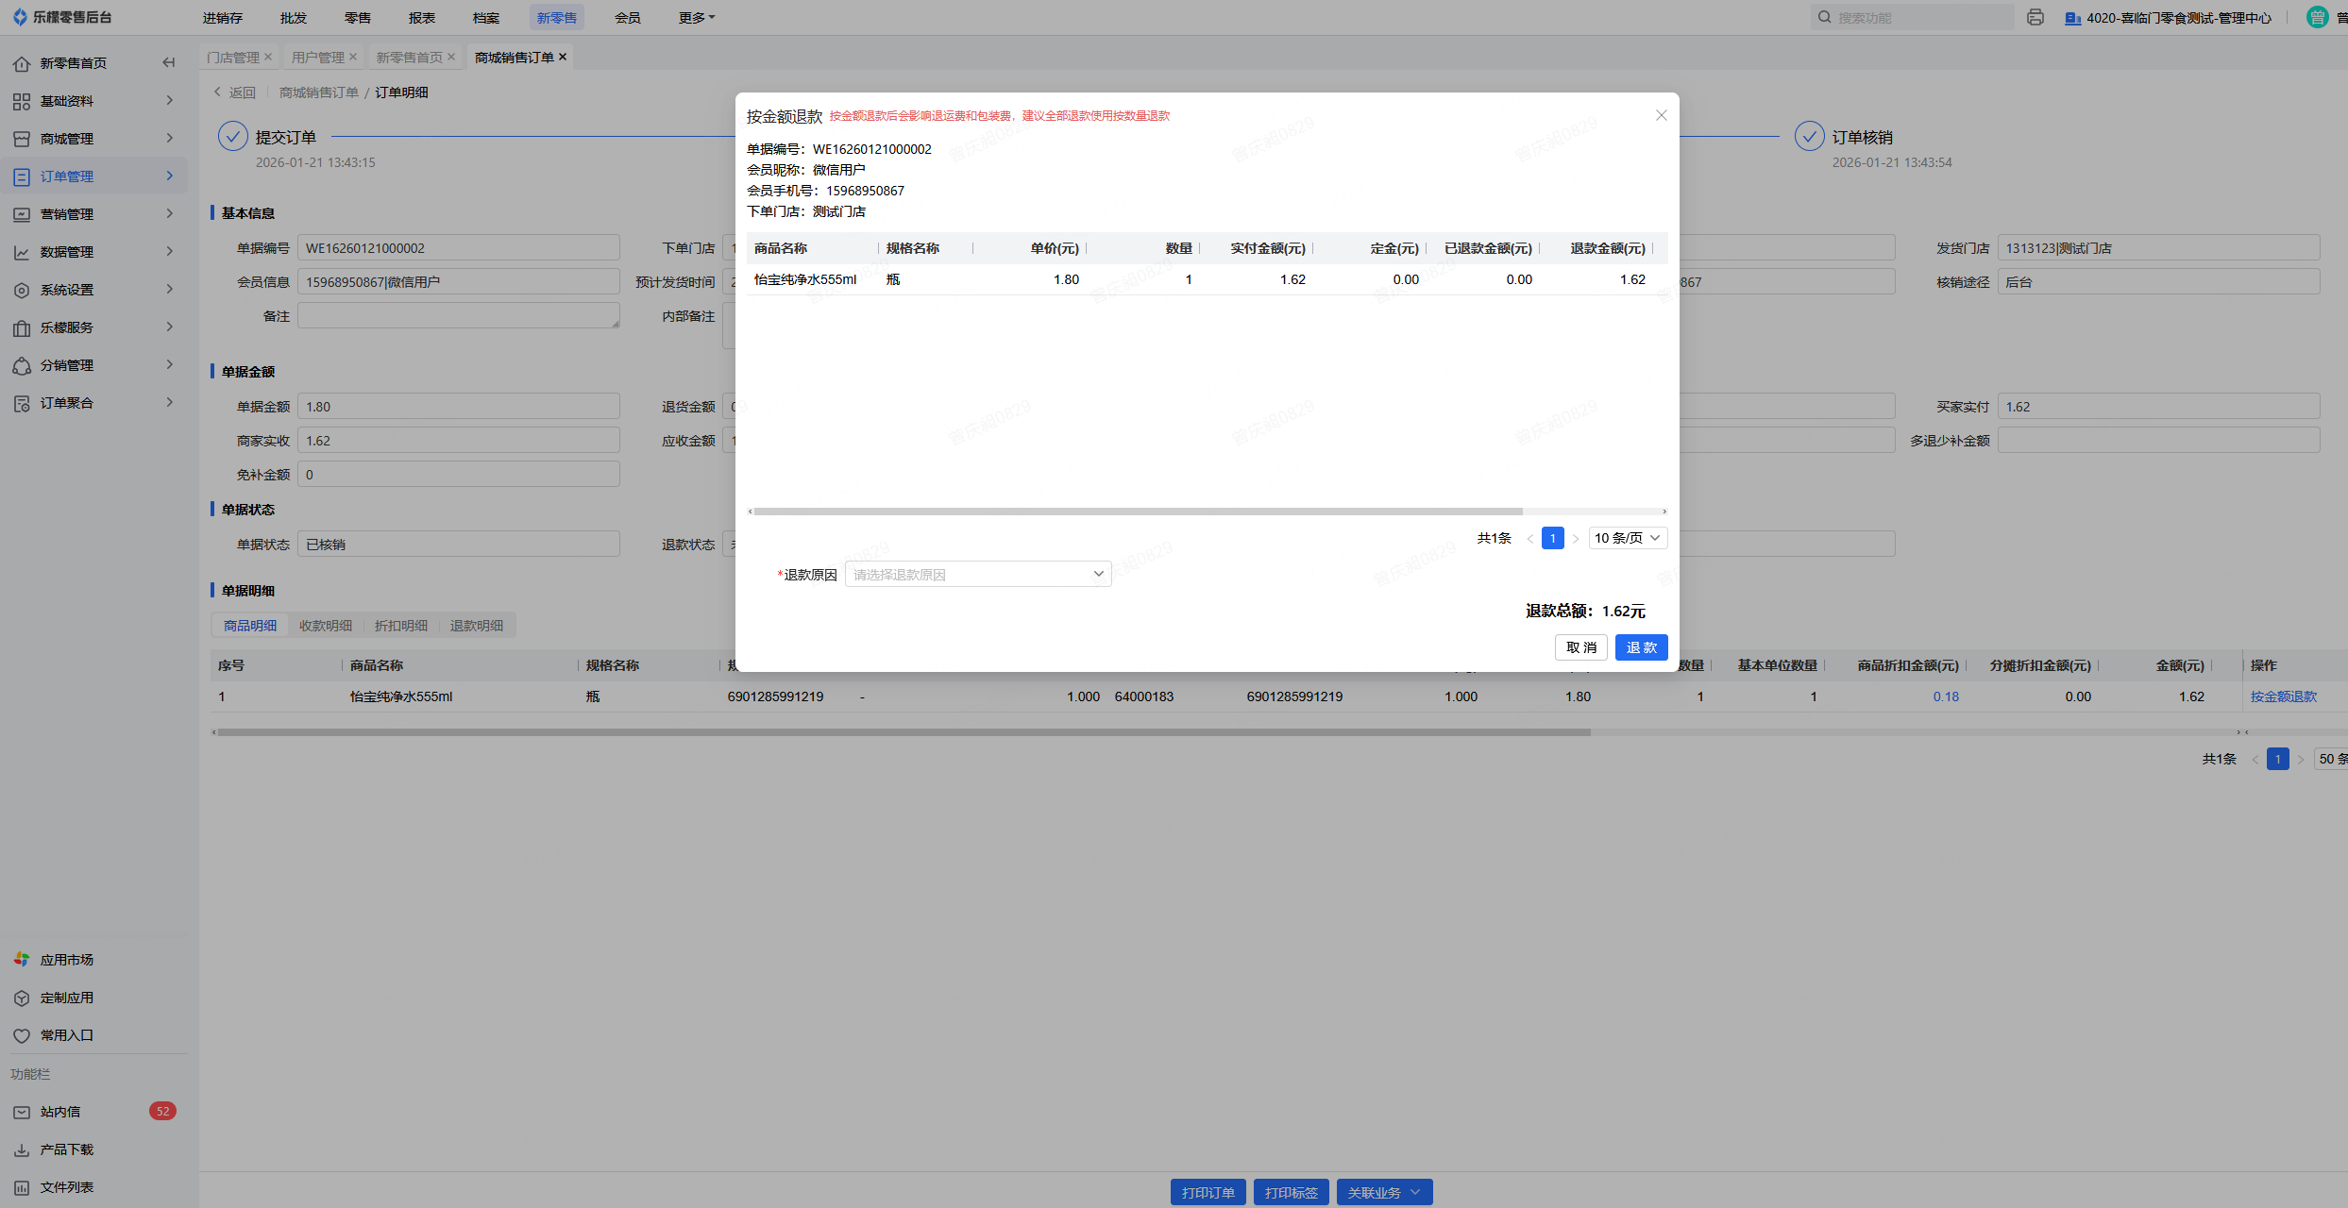Collapse the sidebar with the arrow icon

tap(169, 63)
